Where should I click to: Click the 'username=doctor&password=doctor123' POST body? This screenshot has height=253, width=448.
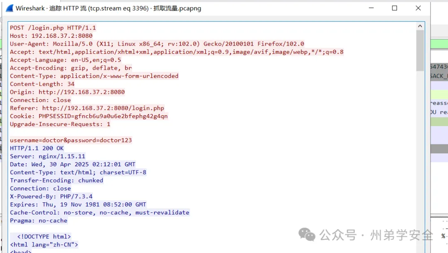(x=71, y=140)
